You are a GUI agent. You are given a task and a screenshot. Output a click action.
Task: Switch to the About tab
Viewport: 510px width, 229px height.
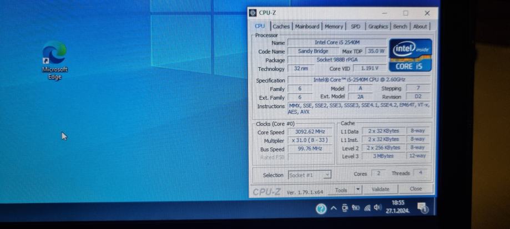(420, 27)
